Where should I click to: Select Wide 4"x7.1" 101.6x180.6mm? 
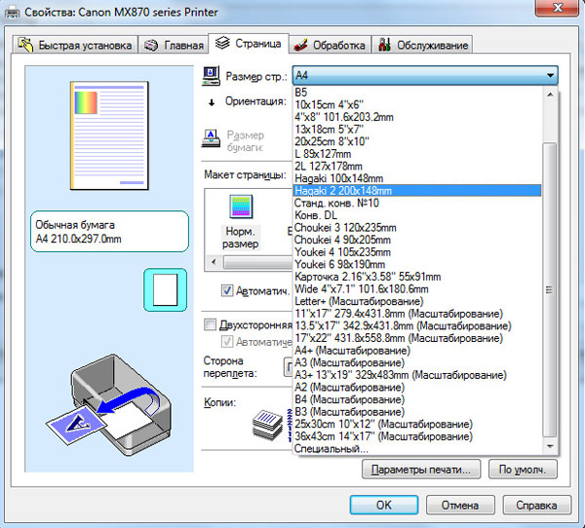(417, 289)
